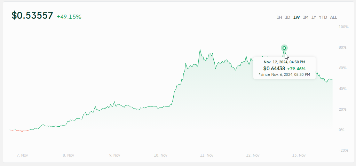Click the current price $0.53557
The image size is (356, 166).
pos(32,16)
